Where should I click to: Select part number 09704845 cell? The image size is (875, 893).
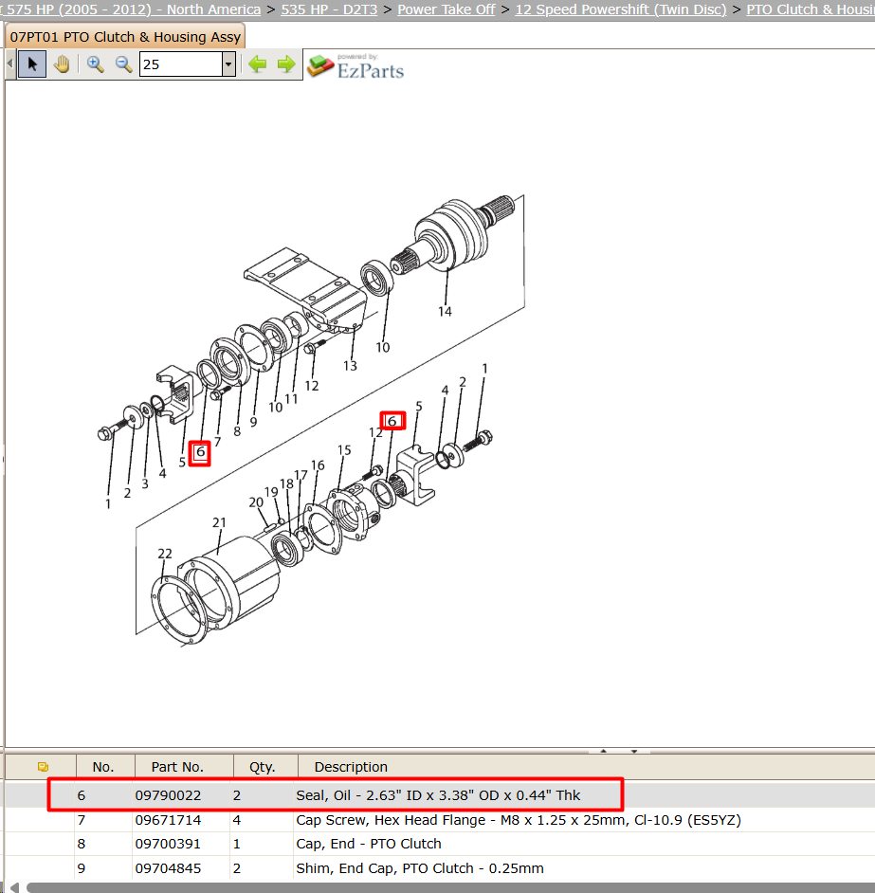(168, 868)
